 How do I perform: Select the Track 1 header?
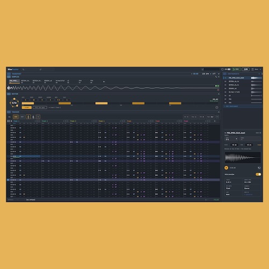(16, 121)
